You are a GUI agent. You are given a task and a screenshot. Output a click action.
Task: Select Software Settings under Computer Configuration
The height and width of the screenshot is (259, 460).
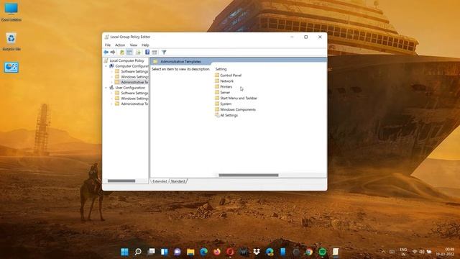pos(134,71)
